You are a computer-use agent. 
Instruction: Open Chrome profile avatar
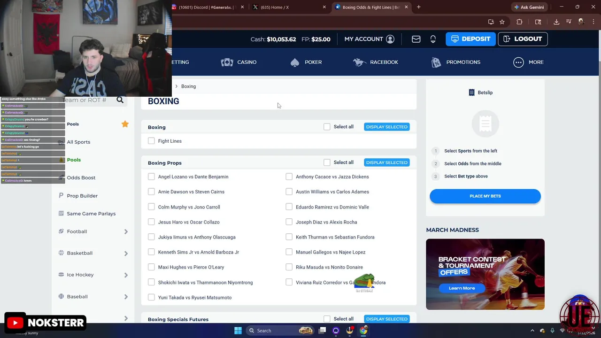[x=581, y=22]
